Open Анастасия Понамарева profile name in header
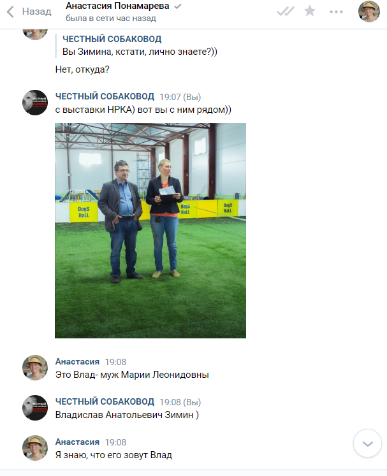 [117, 6]
